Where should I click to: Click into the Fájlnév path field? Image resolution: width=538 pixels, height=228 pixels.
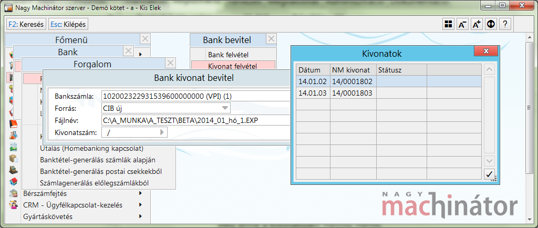196,120
